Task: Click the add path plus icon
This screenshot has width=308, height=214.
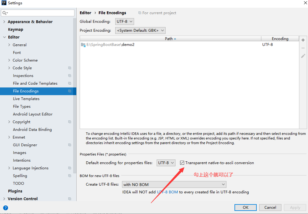Action: (303, 40)
